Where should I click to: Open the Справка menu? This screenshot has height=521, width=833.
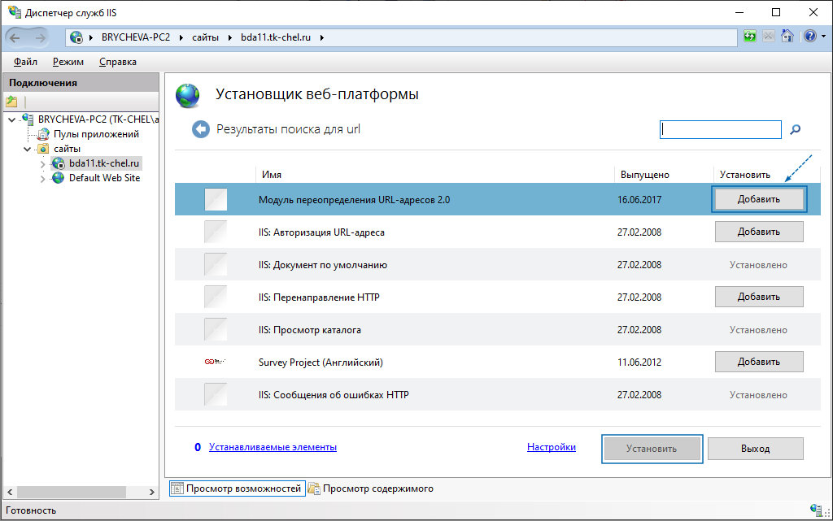(x=117, y=62)
